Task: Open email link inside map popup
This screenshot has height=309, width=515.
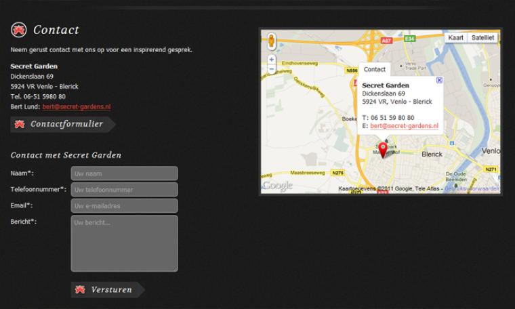Action: click(404, 126)
